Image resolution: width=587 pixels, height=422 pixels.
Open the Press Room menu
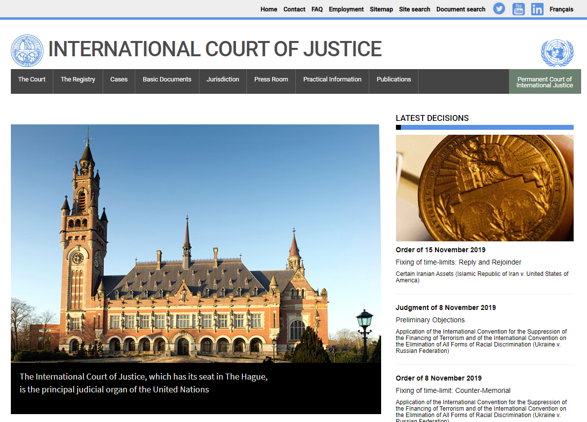271,81
